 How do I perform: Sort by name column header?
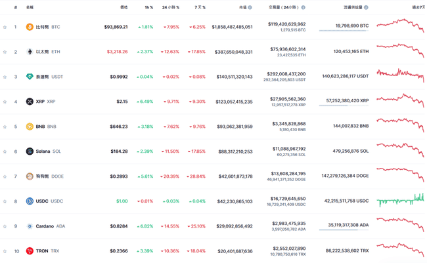click(x=30, y=7)
